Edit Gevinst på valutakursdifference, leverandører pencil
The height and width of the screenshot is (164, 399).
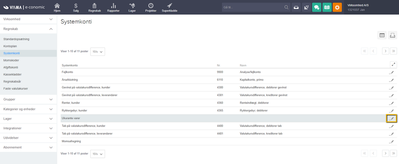(x=391, y=95)
